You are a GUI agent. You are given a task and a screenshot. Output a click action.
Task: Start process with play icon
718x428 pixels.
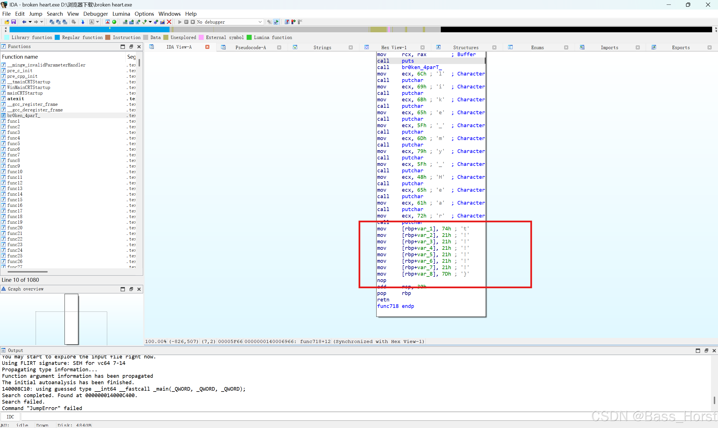[180, 22]
